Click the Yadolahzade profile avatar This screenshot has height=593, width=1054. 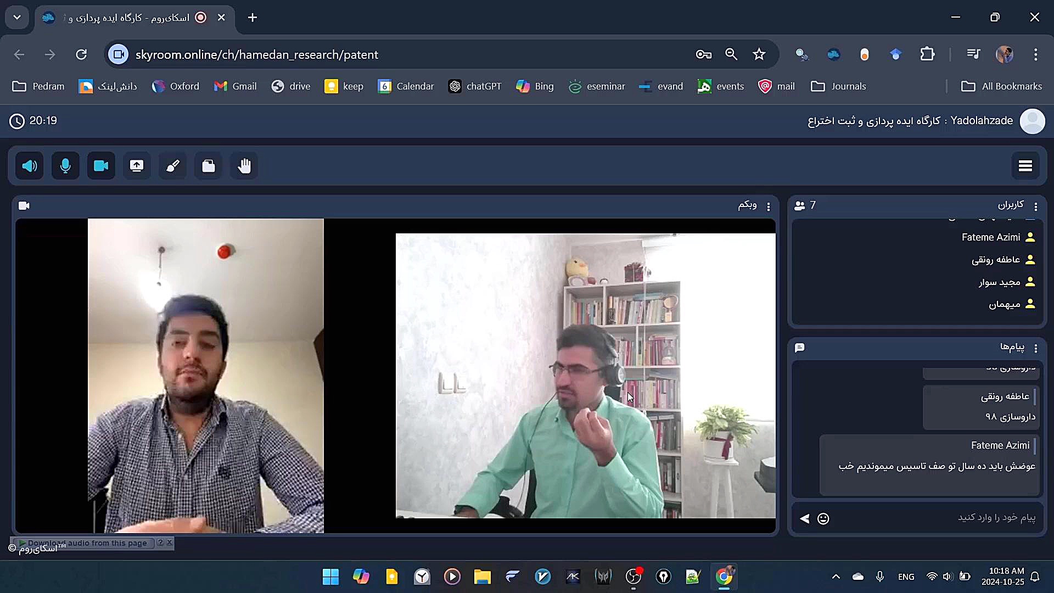(1032, 121)
